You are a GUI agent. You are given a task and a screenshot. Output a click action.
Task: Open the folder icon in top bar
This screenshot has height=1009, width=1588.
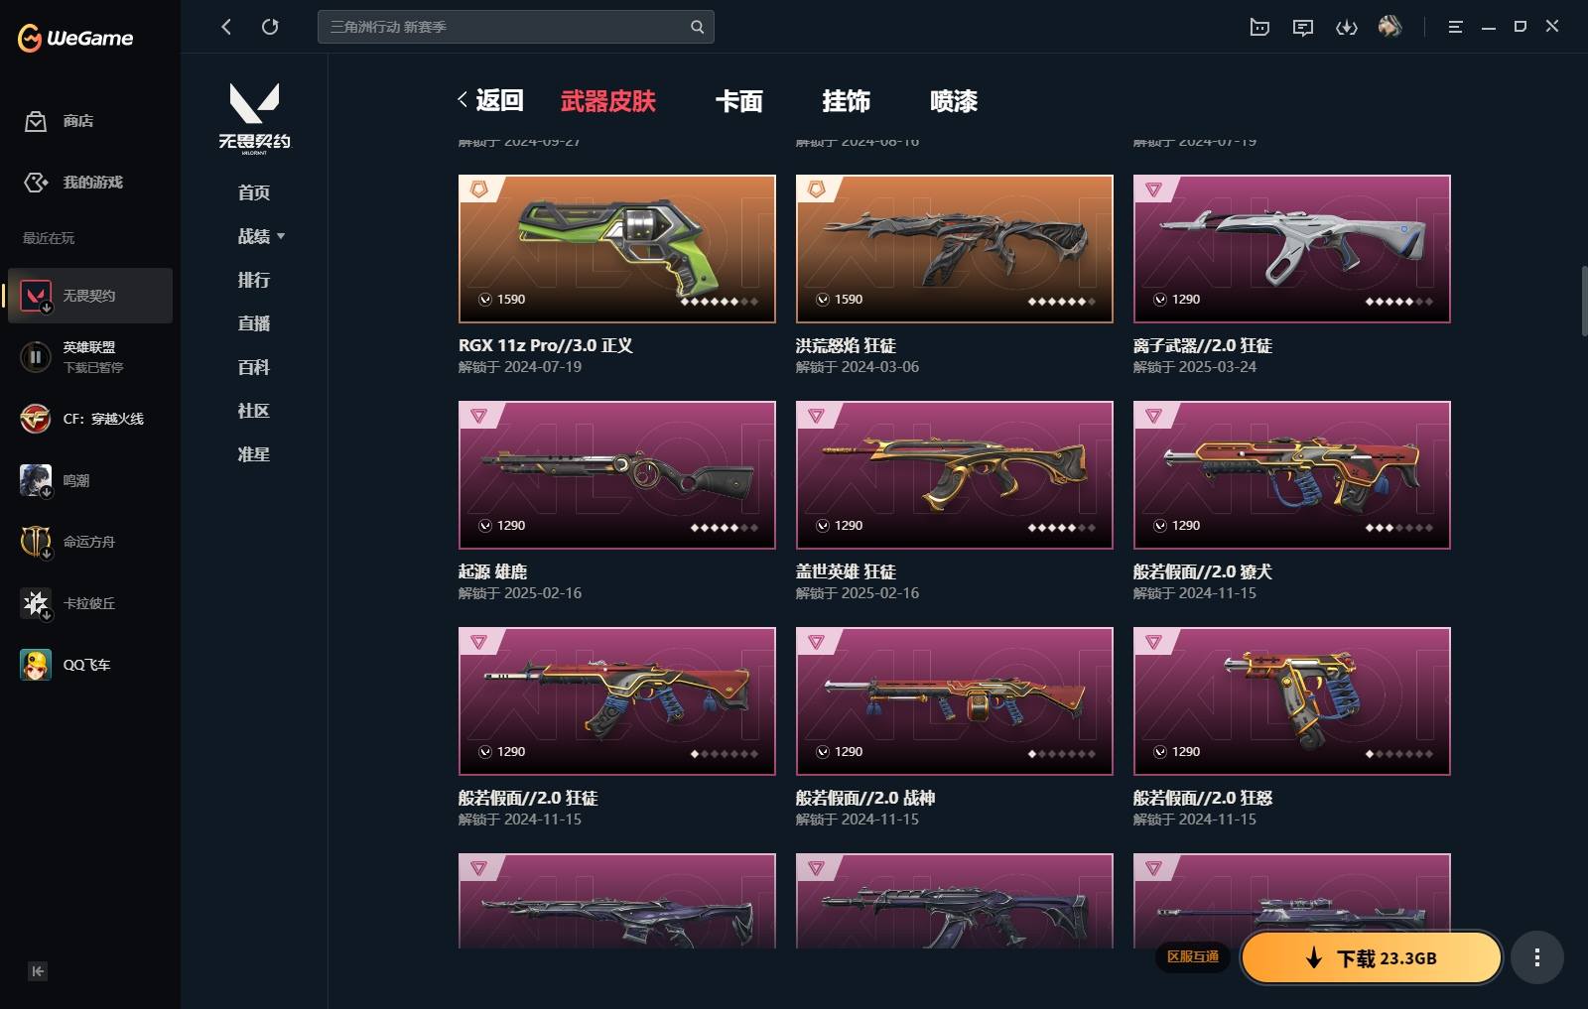tap(1259, 27)
